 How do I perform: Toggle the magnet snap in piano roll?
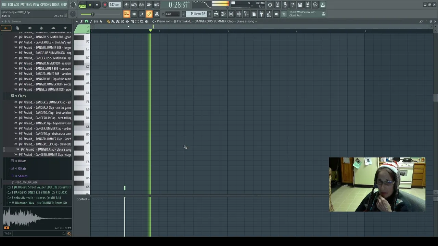pos(86,21)
